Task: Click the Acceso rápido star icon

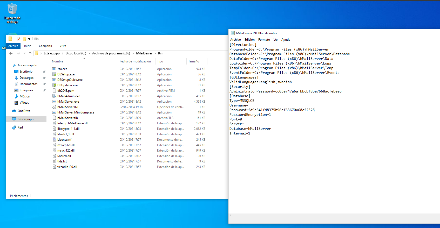Action: tap(15, 65)
